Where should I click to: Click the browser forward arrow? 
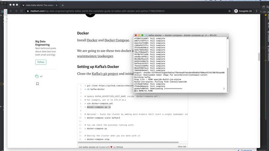coord(16,11)
